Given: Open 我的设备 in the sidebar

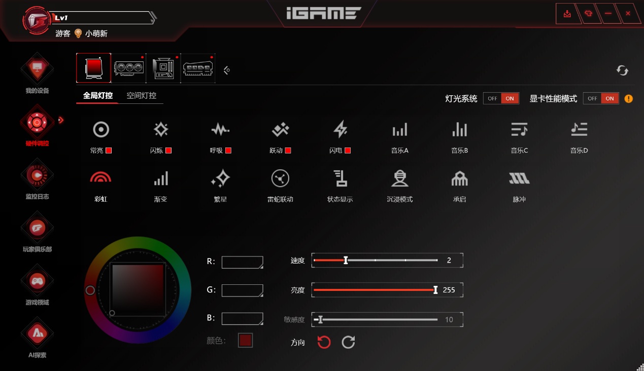Looking at the screenshot, I should click(37, 73).
